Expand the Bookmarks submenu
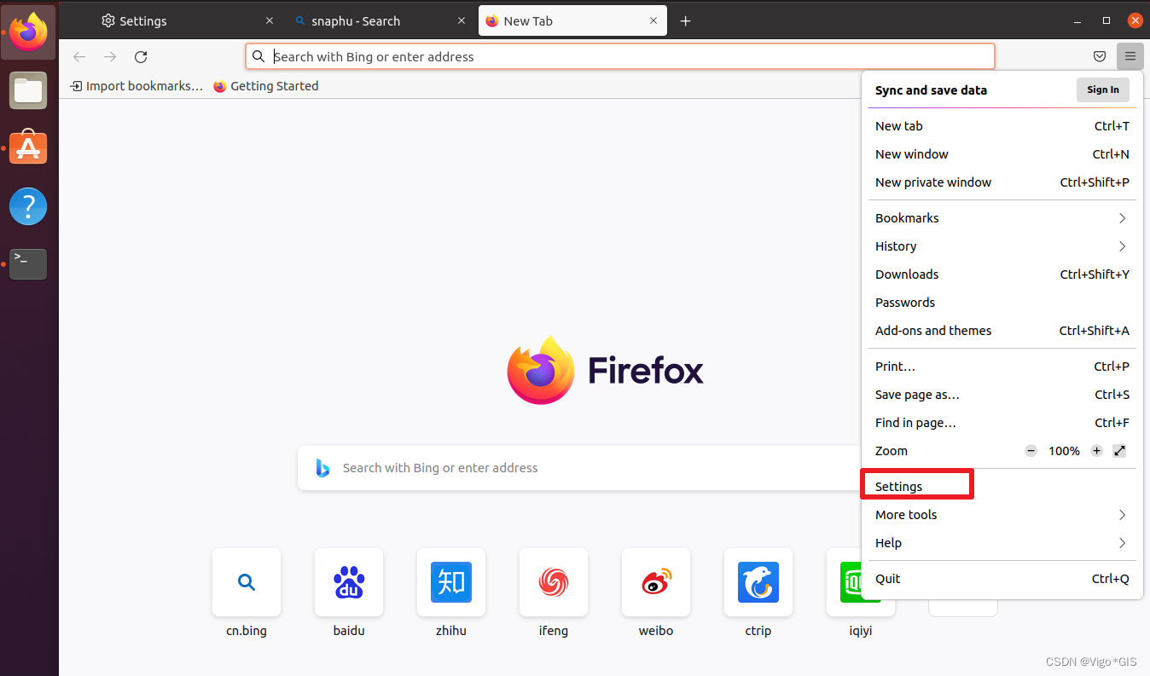The width and height of the screenshot is (1150, 676). tap(1002, 218)
